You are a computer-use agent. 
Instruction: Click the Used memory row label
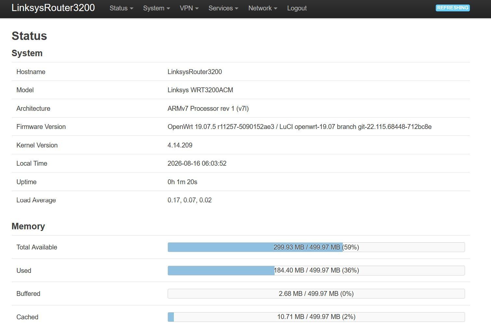(x=24, y=271)
